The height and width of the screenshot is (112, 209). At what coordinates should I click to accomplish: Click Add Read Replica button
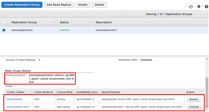click(x=59, y=5)
